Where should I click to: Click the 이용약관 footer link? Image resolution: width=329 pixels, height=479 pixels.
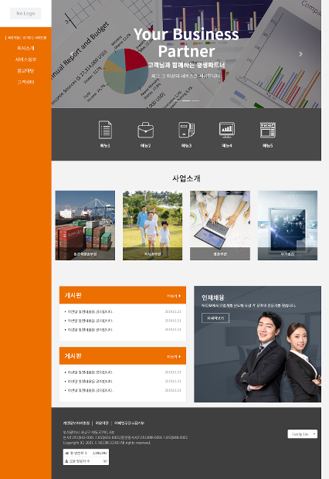click(102, 423)
